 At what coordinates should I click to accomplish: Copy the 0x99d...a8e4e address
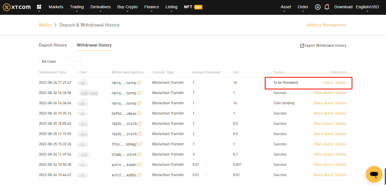click(x=139, y=113)
